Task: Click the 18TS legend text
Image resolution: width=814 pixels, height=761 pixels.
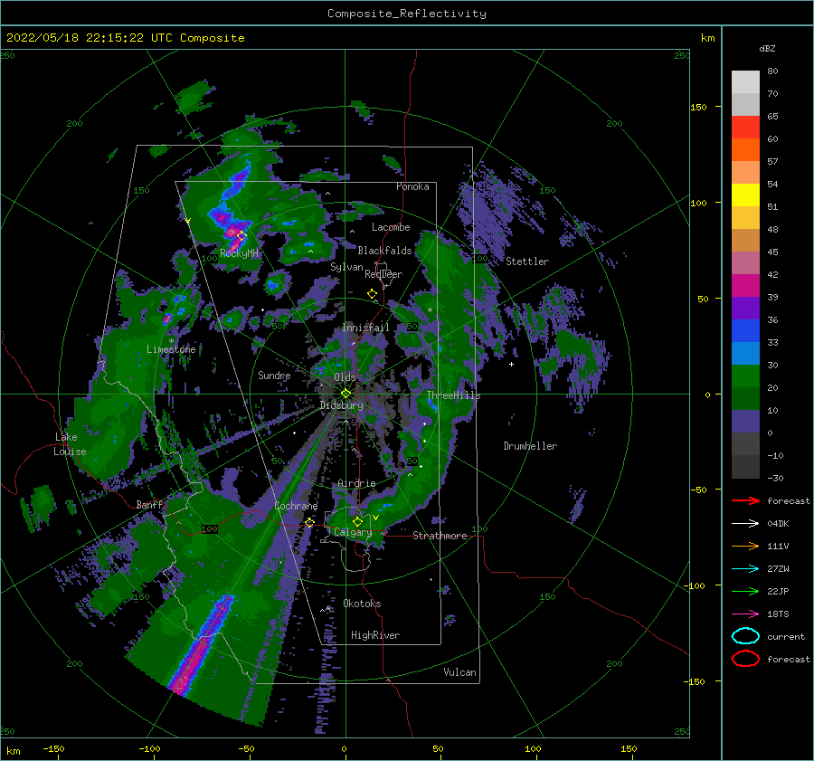Action: point(778,614)
